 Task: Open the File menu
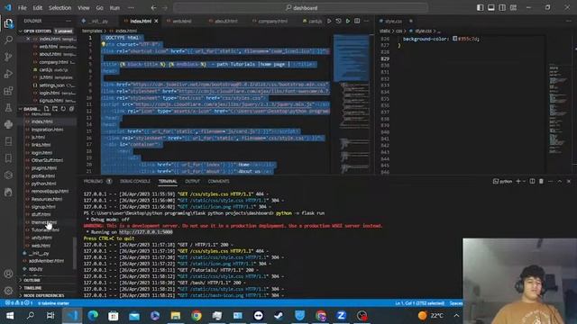click(22, 8)
